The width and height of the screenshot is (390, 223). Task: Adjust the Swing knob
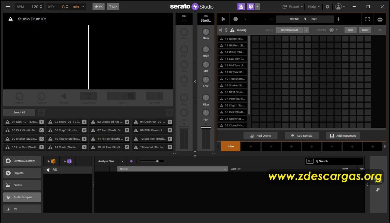[x=331, y=30]
